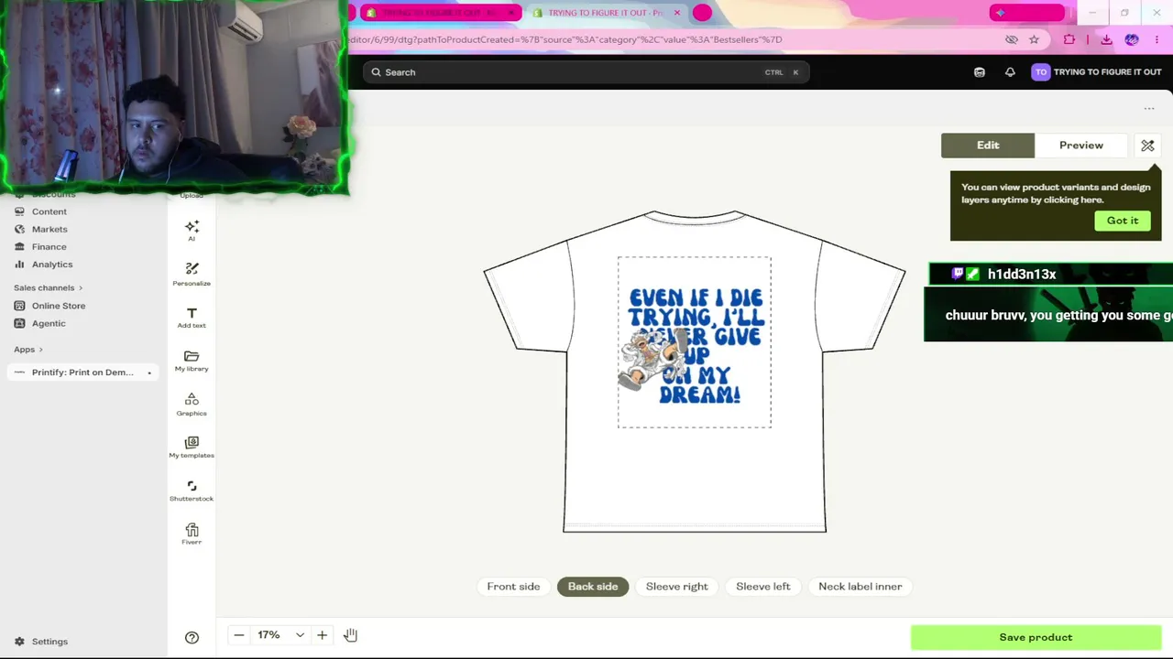Bookmark this page with the star icon
The width and height of the screenshot is (1173, 659).
click(1034, 39)
